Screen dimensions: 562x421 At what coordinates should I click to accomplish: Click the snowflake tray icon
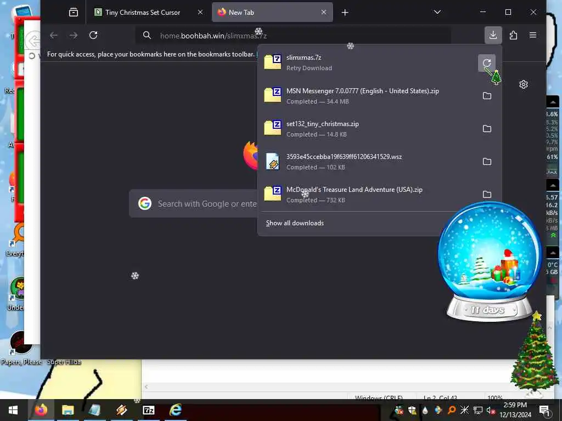click(x=464, y=410)
